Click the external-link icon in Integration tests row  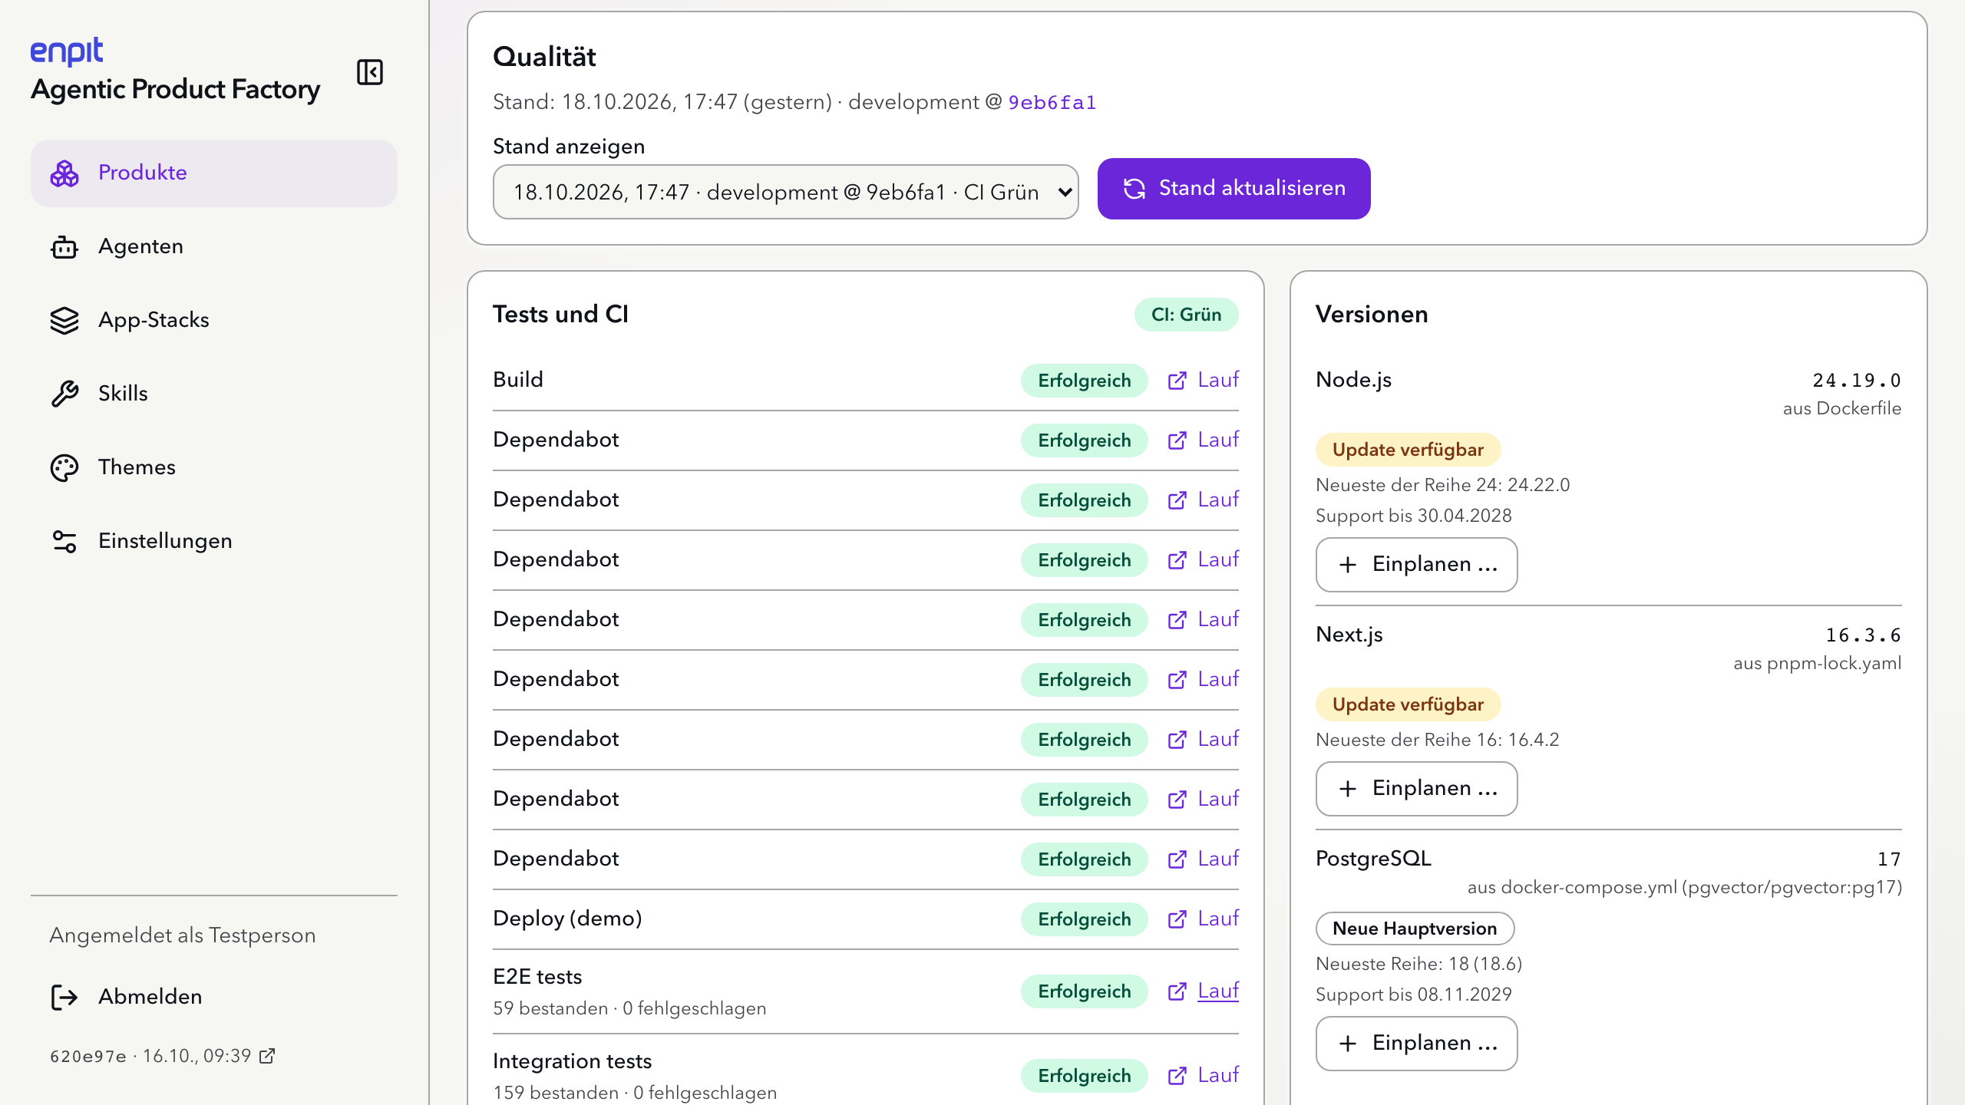pos(1177,1076)
